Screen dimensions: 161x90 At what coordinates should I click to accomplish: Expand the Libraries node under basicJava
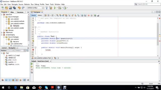point(4,30)
